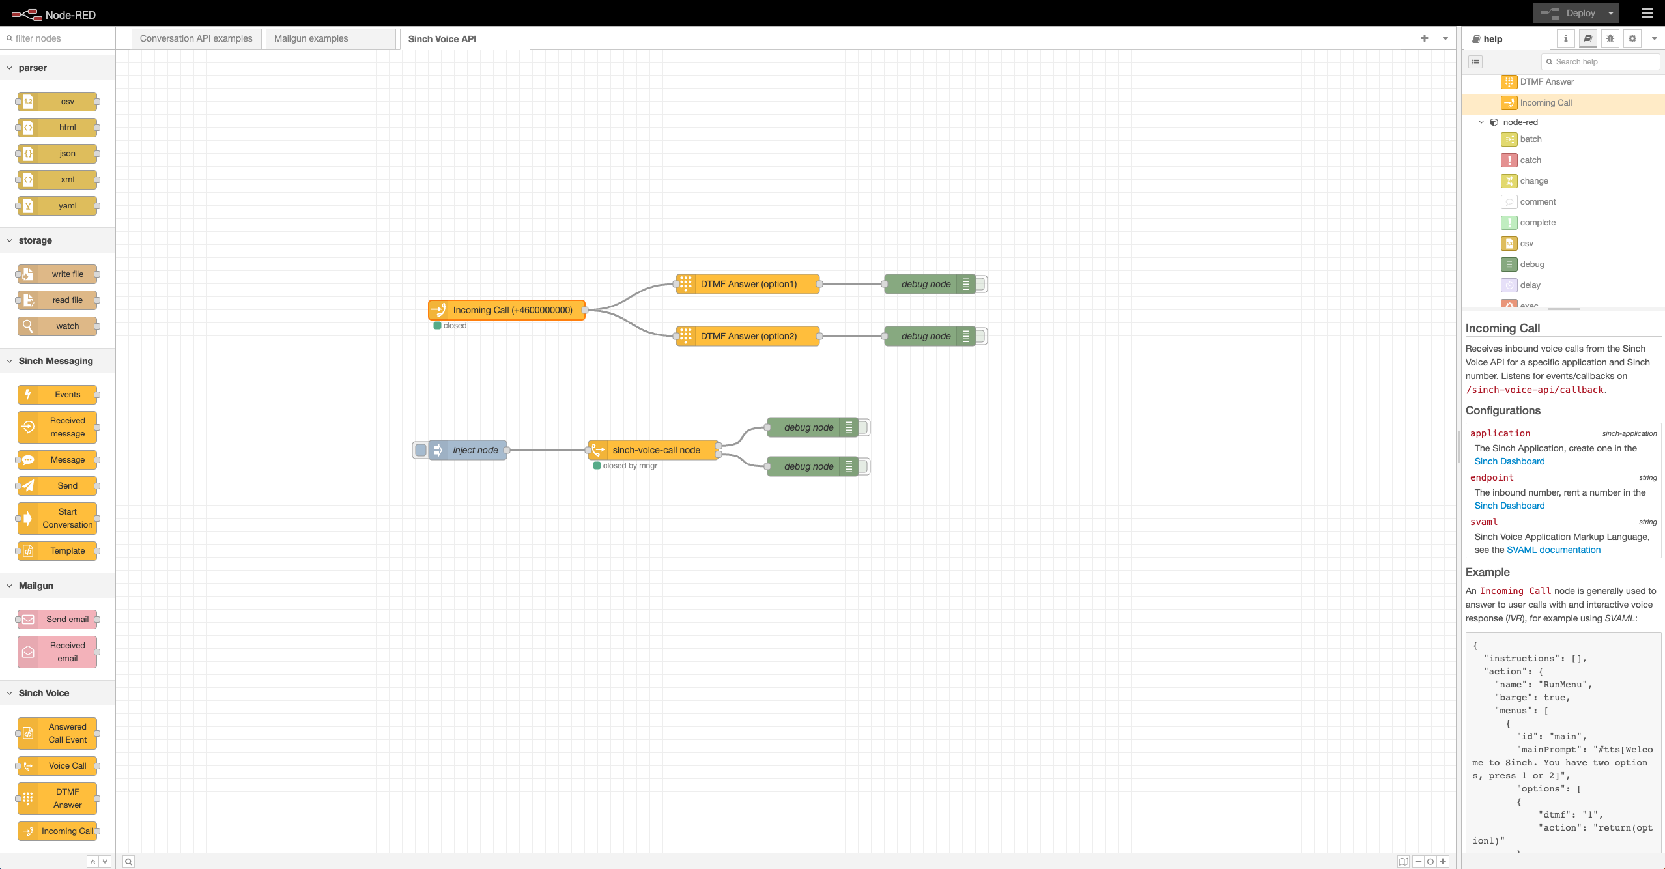Open the catch help entry

point(1563,160)
